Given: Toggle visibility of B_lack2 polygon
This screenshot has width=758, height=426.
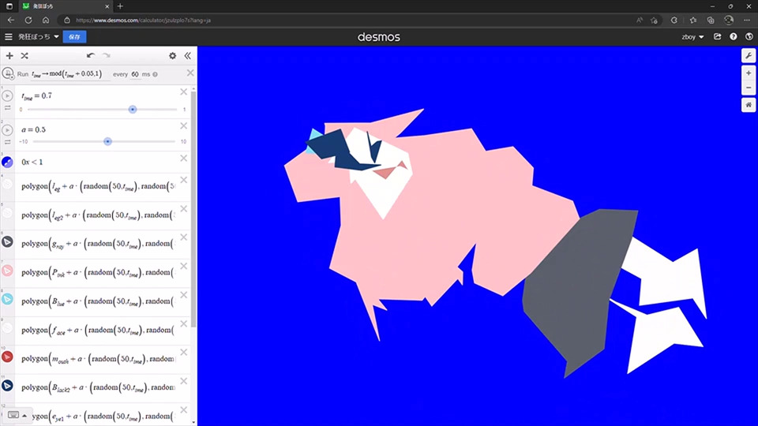Looking at the screenshot, I should (7, 386).
